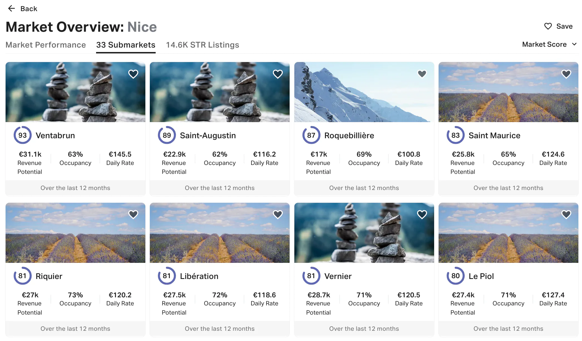Viewport: 582px width, 341px height.
Task: Click heart icon on Saint Maurice card
Action: click(x=566, y=74)
